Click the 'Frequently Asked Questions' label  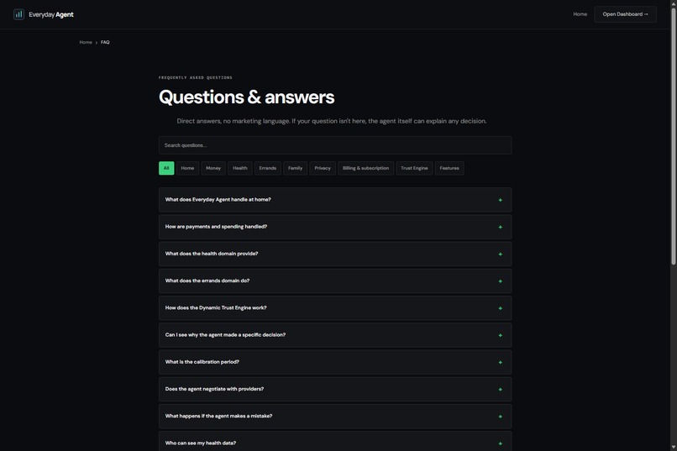(196, 77)
